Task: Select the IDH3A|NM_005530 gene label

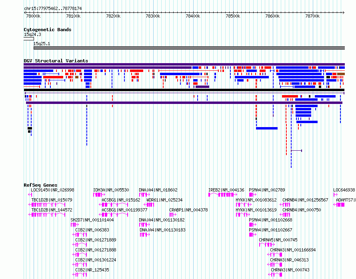Action: click(x=111, y=190)
